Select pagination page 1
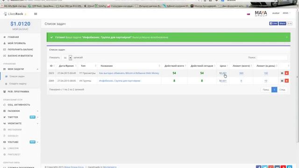The image size is (299, 168). (274, 90)
